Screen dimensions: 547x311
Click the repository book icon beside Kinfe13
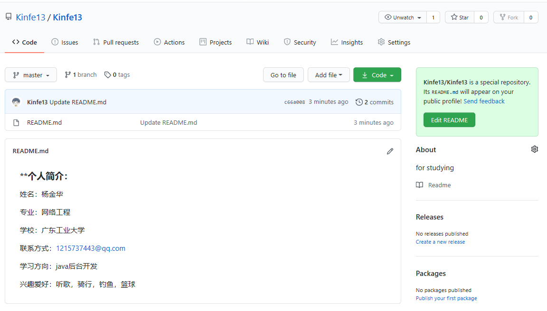(9, 17)
